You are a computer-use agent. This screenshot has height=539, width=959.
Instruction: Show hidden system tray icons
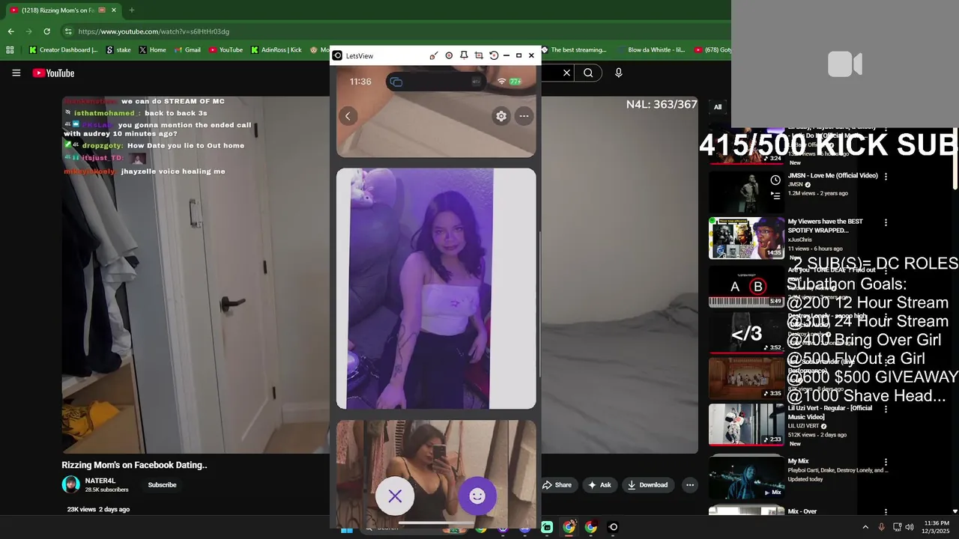(865, 527)
